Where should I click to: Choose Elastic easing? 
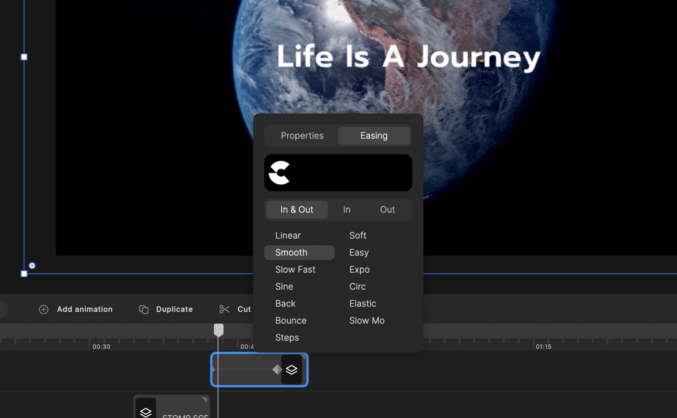click(x=362, y=303)
